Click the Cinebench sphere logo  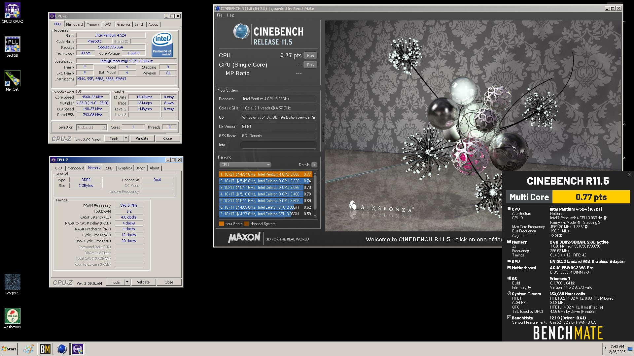tap(241, 32)
